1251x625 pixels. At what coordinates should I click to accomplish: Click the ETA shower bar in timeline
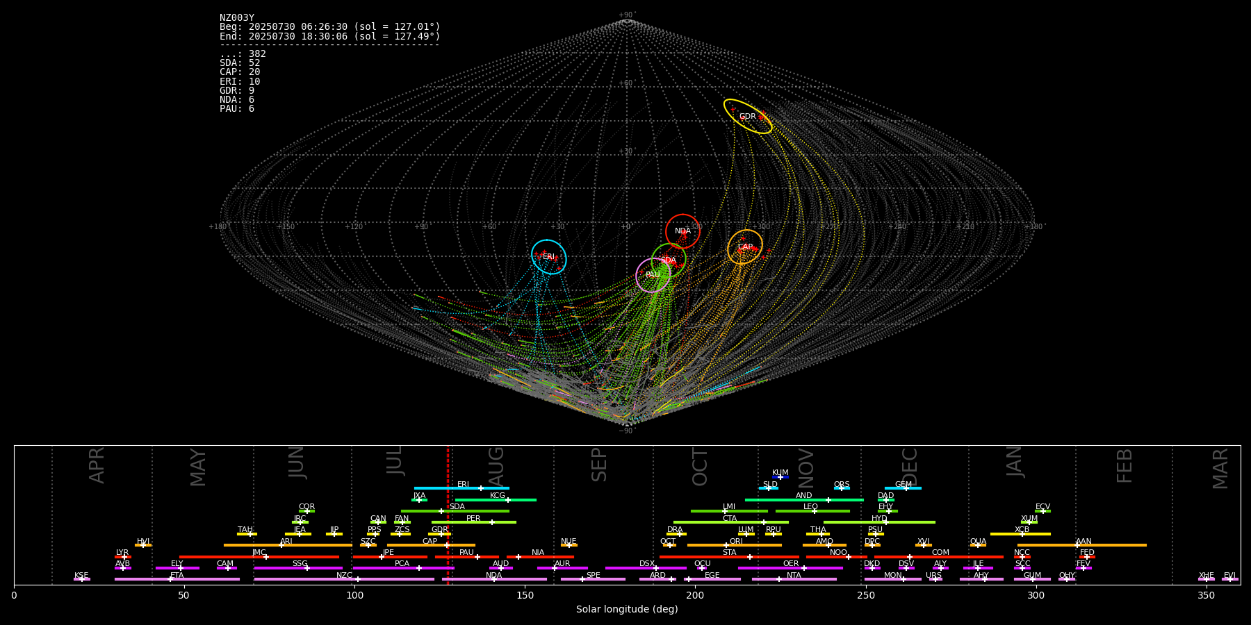pos(177,579)
